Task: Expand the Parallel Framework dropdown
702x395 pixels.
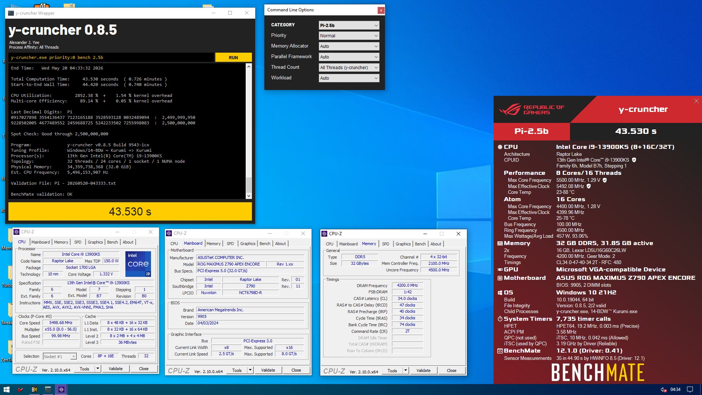Action: click(x=349, y=57)
